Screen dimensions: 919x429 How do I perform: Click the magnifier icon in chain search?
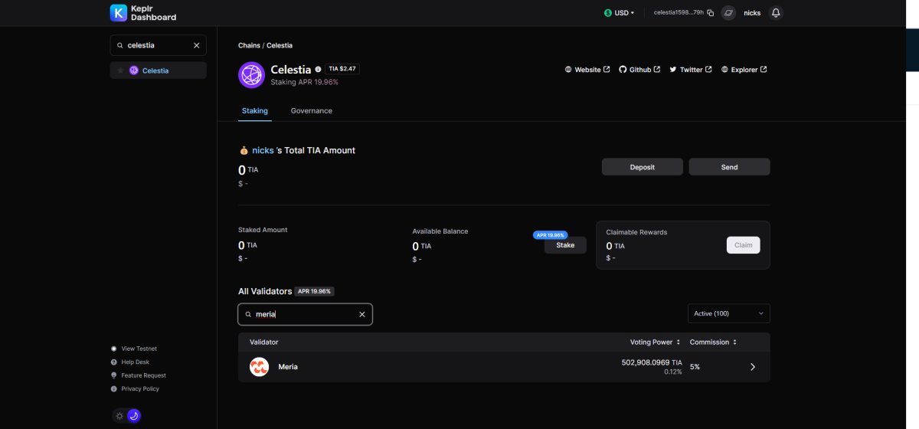[x=120, y=46]
